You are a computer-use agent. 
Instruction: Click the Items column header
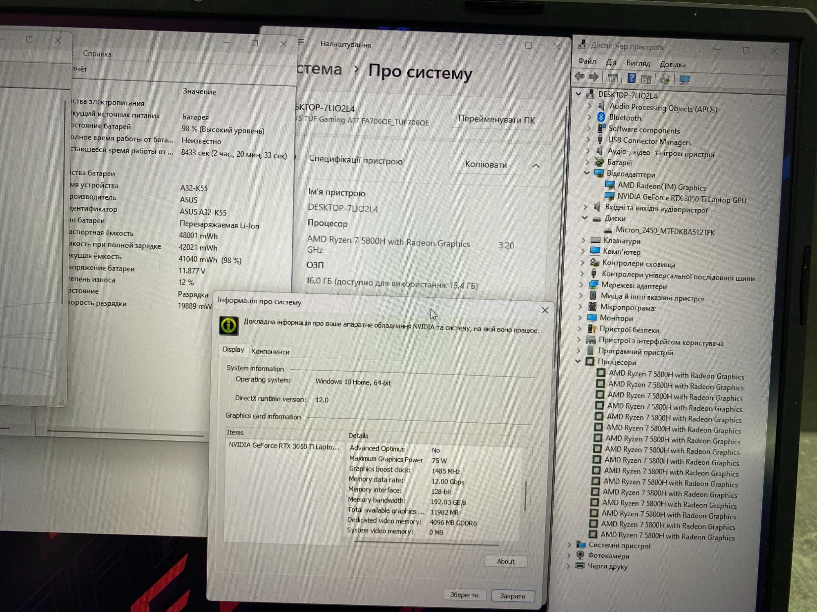click(235, 432)
